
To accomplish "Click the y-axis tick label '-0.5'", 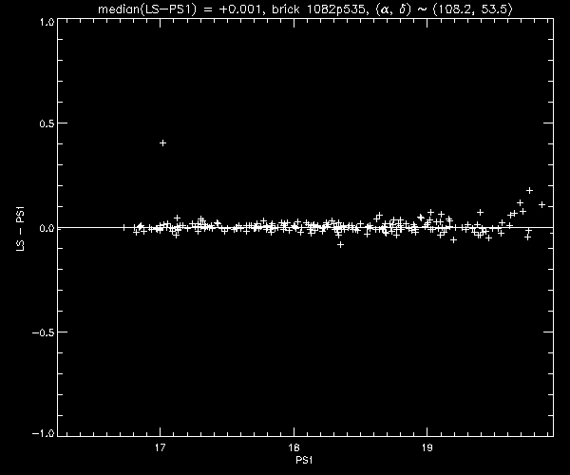I will (44, 332).
